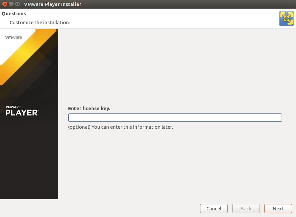The image size is (296, 217).
Task: Focus the license key input field
Action: point(175,117)
